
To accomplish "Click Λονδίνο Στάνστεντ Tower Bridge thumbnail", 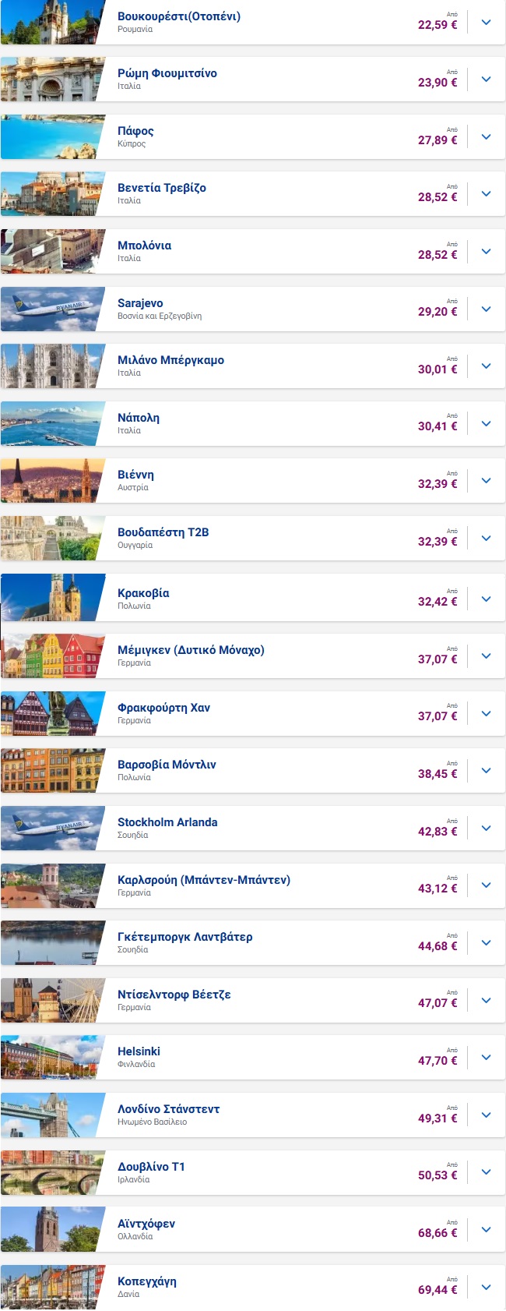I will [53, 1115].
